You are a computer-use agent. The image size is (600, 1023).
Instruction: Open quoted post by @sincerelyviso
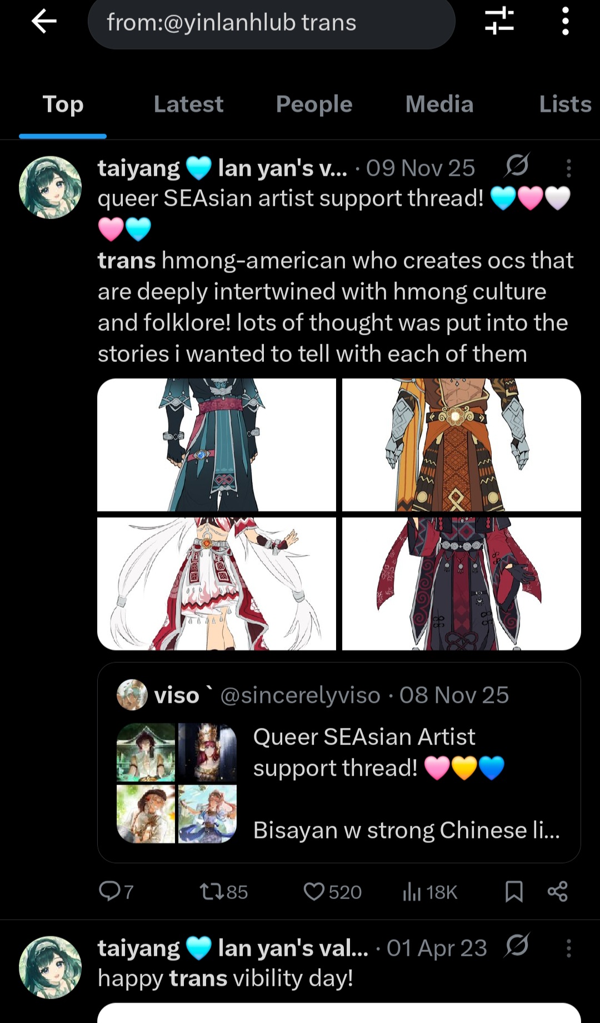coord(339,762)
